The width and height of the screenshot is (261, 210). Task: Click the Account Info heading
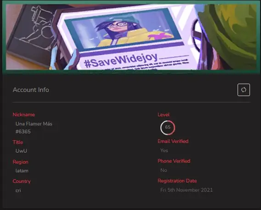coord(31,90)
